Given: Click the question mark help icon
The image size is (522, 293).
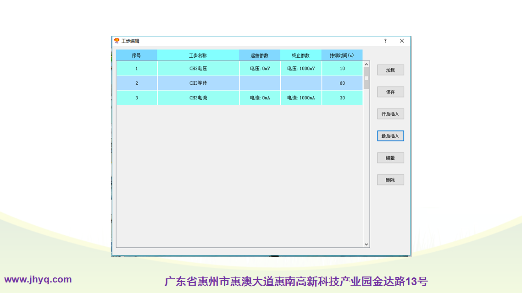Looking at the screenshot, I should [385, 41].
